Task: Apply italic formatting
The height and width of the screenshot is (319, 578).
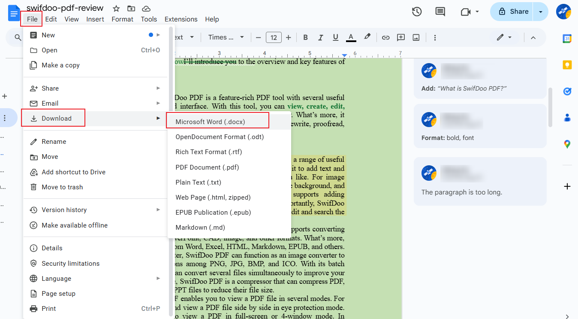Action: [x=320, y=37]
